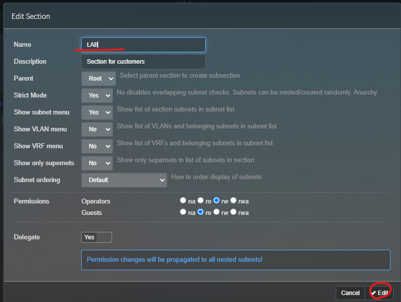Open the Parent Root dropdown
The width and height of the screenshot is (401, 302).
(x=99, y=79)
